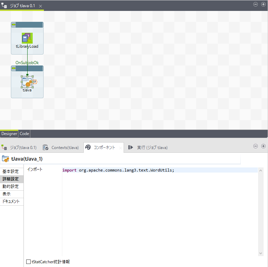Switch to the Designer tab
Image resolution: width=268 pixels, height=267 pixels.
point(9,134)
